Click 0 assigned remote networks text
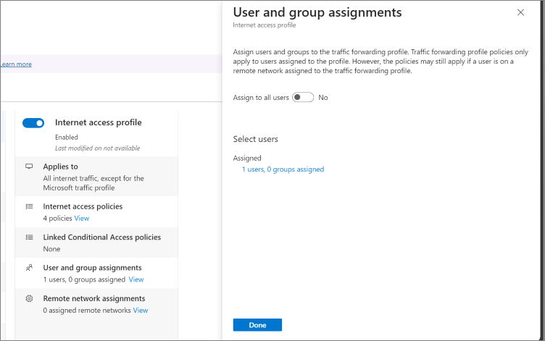 click(87, 310)
